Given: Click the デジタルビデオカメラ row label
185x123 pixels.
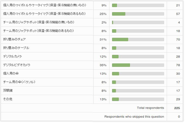Looking at the screenshot, I should pyautogui.click(x=17, y=65).
